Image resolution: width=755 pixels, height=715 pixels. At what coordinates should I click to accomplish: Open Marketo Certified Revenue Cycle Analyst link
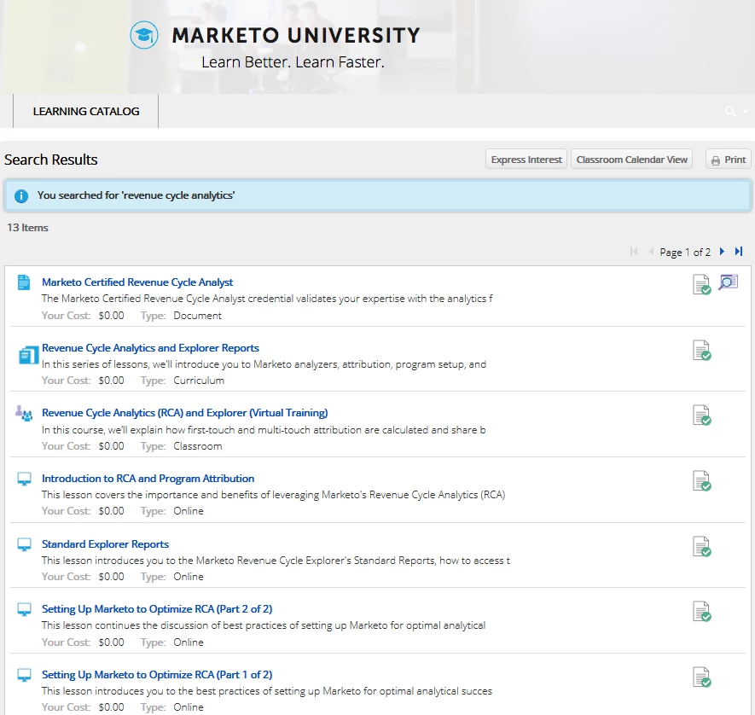(137, 282)
